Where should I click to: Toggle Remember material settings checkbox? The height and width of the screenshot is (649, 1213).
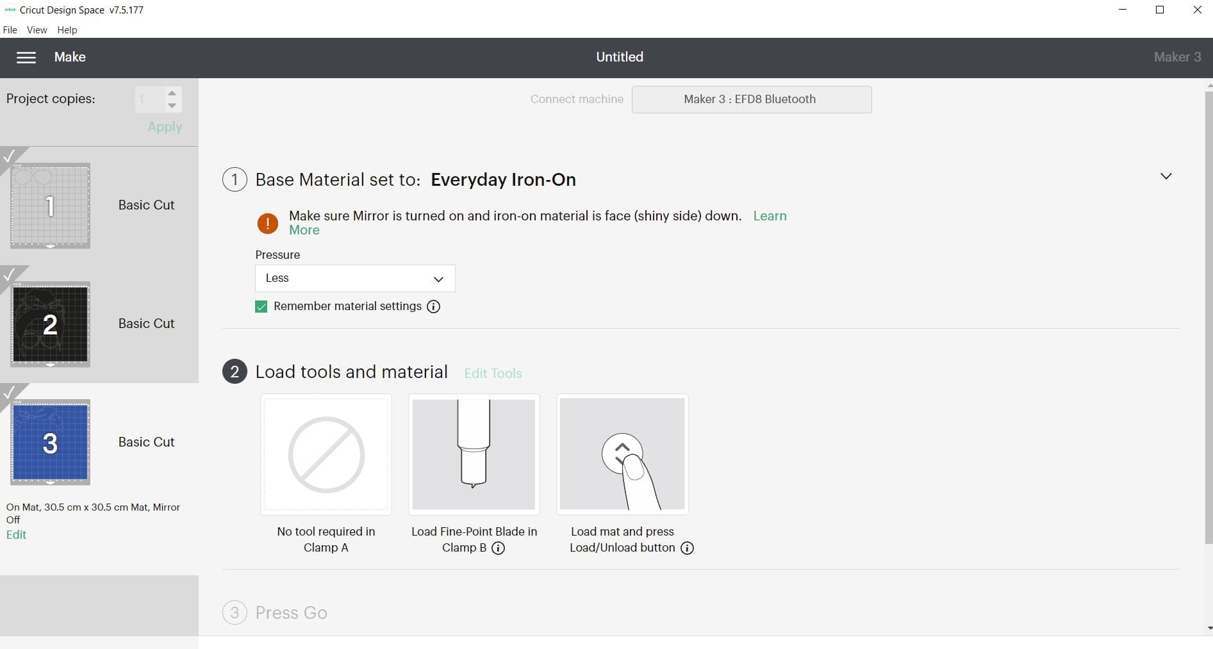point(261,307)
